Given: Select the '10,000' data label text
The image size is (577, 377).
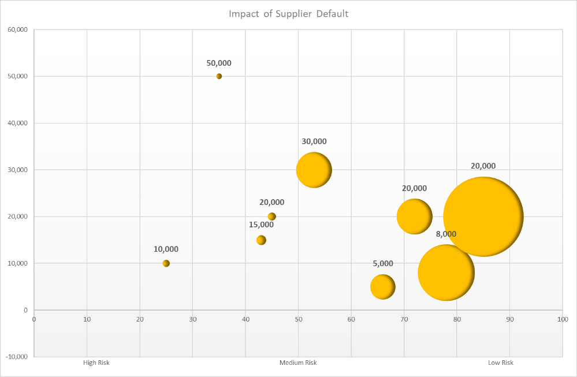Looking at the screenshot, I should [166, 249].
